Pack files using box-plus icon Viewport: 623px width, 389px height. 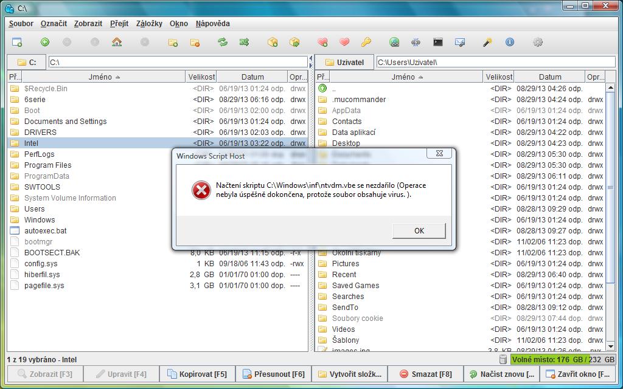(x=273, y=42)
